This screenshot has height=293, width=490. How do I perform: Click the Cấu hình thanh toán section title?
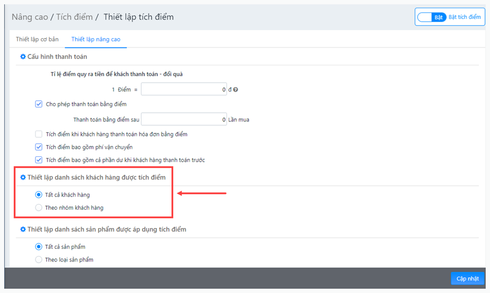coord(57,57)
